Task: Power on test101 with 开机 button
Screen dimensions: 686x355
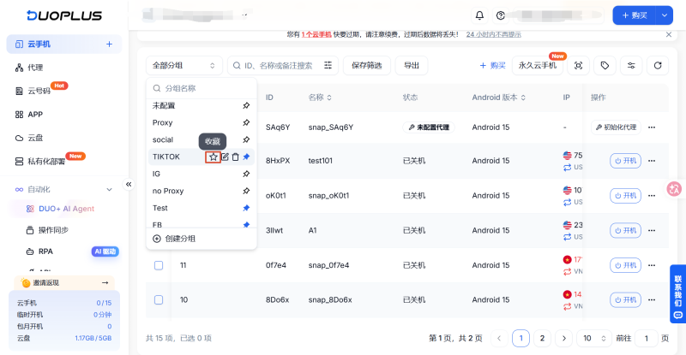Action: pyautogui.click(x=625, y=161)
